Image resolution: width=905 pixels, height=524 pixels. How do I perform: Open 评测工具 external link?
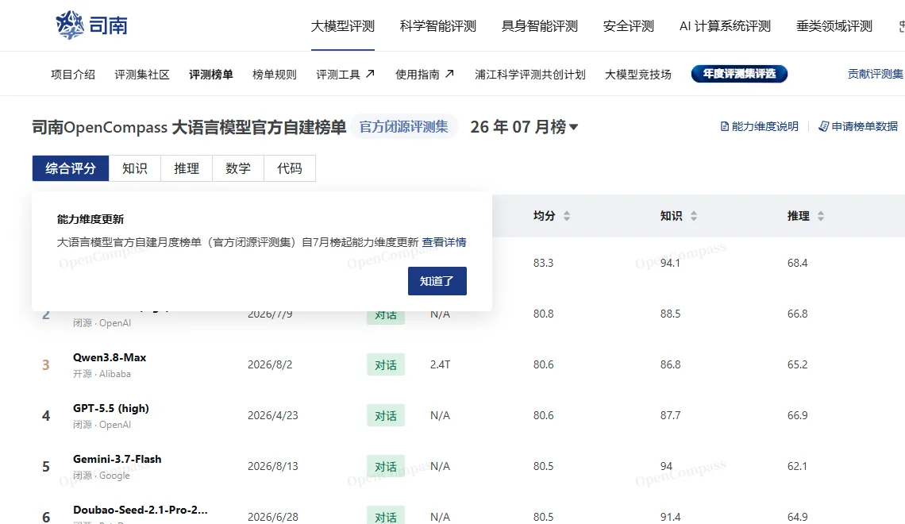[345, 74]
